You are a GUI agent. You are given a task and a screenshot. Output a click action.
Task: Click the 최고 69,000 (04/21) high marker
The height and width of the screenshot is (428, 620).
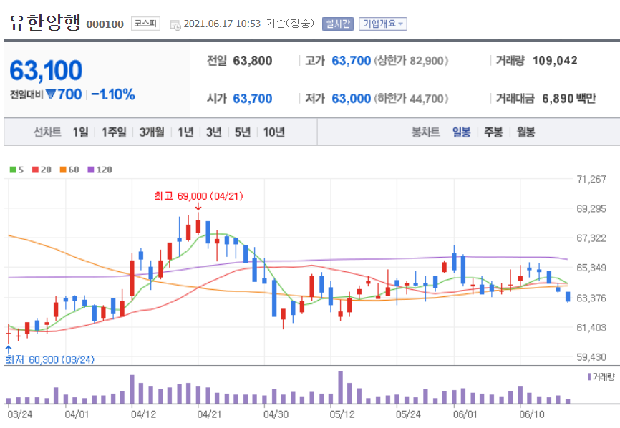[198, 196]
